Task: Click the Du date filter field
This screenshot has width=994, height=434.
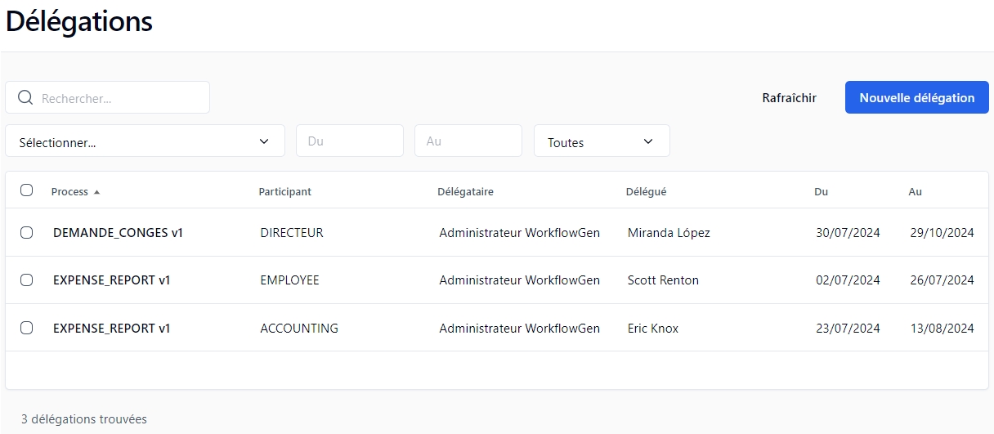Action: [x=349, y=141]
